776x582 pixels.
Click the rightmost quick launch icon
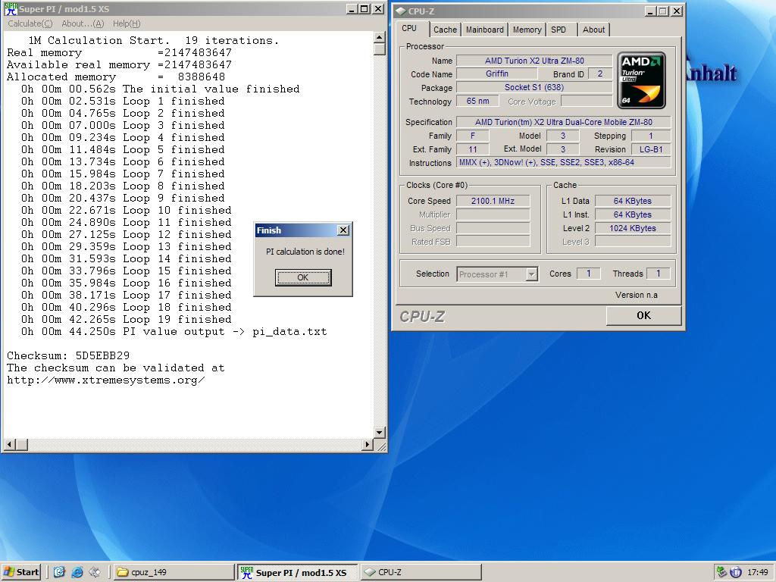[x=95, y=572]
